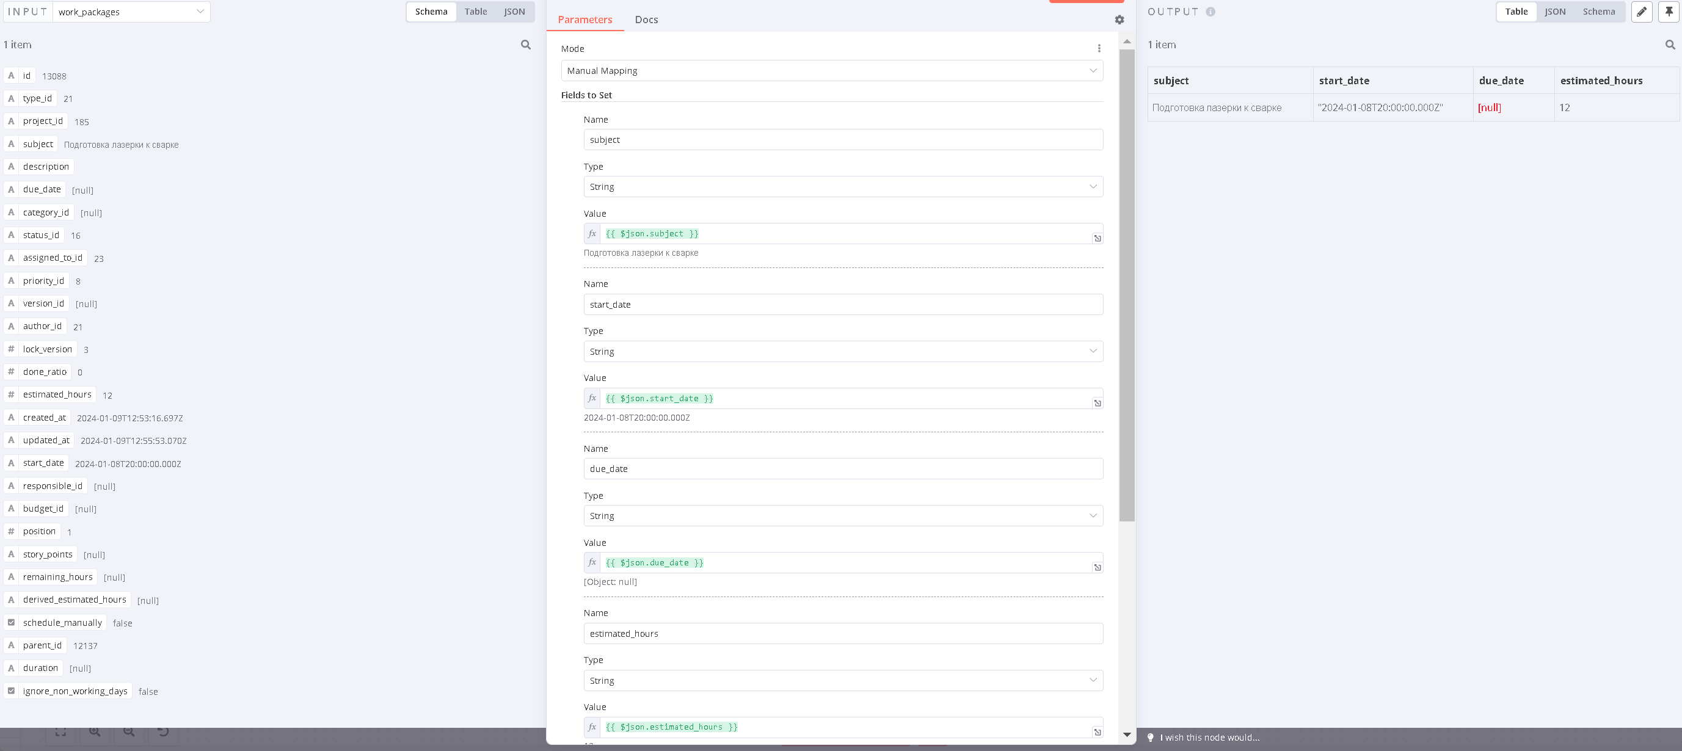Open the Mode options three-dot menu
The height and width of the screenshot is (751, 1682).
pyautogui.click(x=1099, y=48)
